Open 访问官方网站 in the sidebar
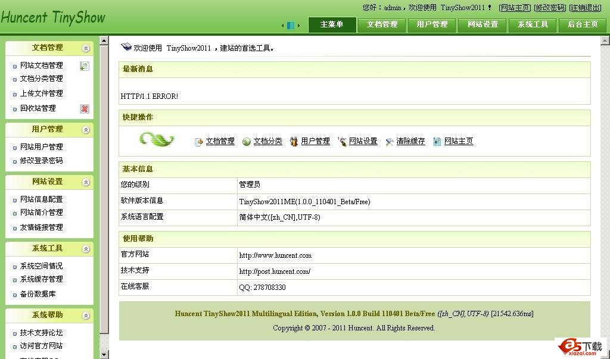This screenshot has height=359, width=610. [41, 346]
